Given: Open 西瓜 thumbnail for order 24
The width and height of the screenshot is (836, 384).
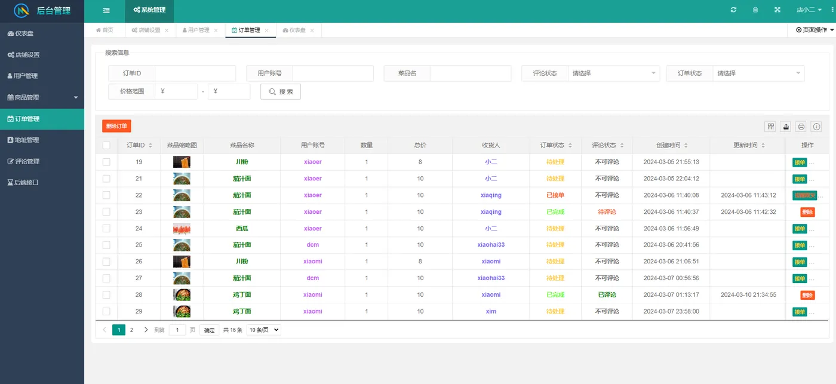Looking at the screenshot, I should tap(182, 229).
